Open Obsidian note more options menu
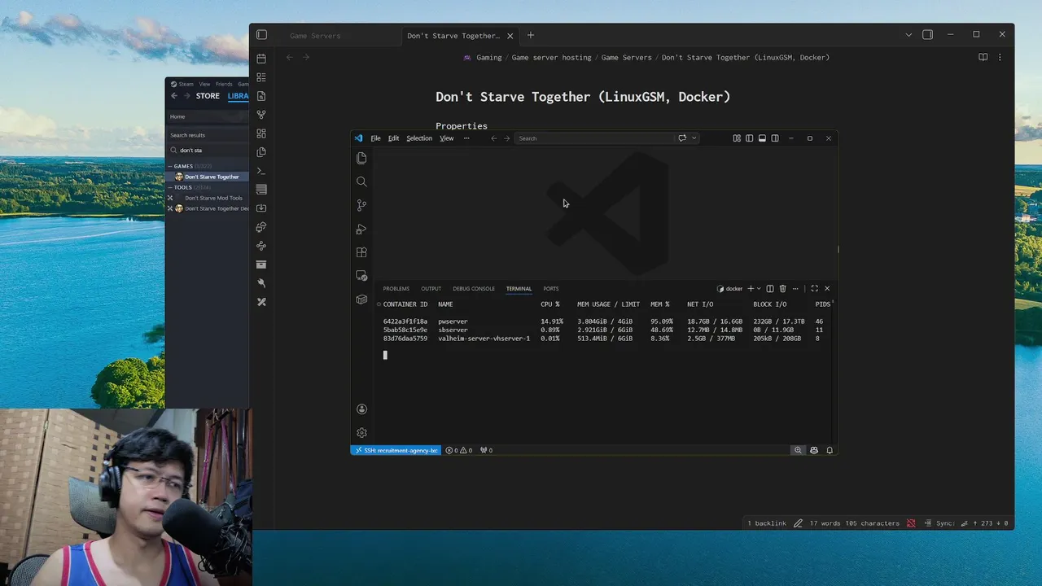Viewport: 1042px width, 586px height. coord(1000,57)
